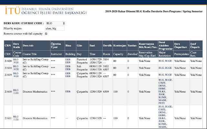The width and height of the screenshot is (207, 129).
Task: Click PETE major link in row 21610
Action: point(162,103)
